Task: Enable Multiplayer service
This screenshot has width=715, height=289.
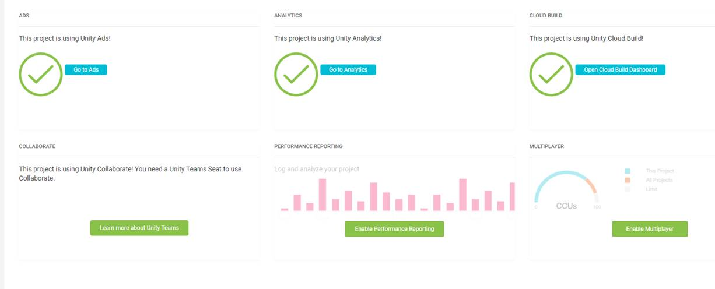Action: coord(650,229)
